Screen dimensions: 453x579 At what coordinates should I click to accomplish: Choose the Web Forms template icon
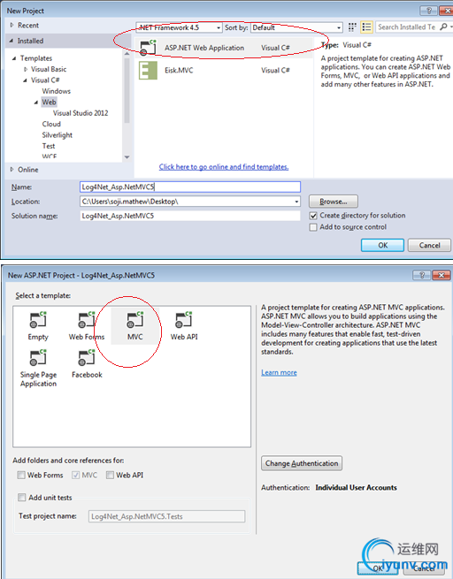point(87,320)
